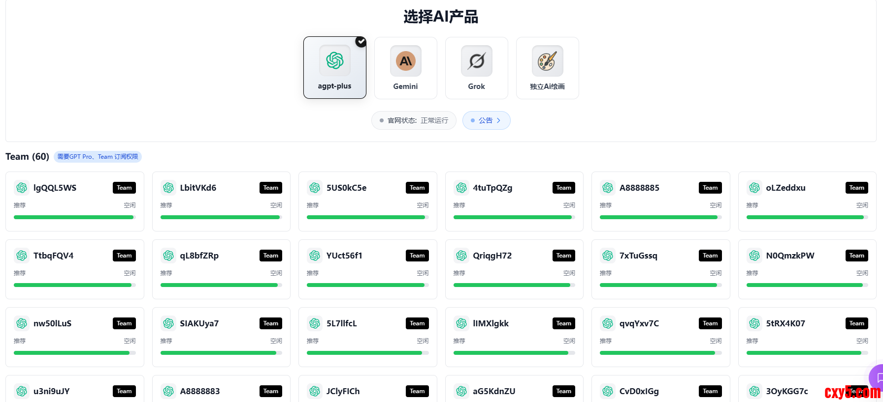Toggle the checkmark on agpt-plus card
Screen dimensions: 883x402
361,42
